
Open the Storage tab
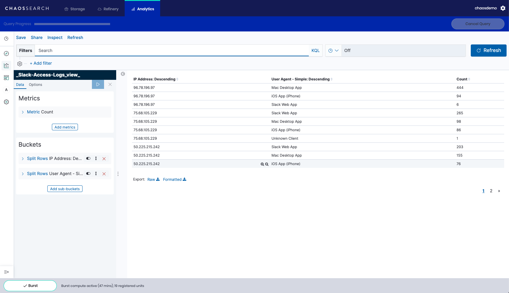[75, 9]
